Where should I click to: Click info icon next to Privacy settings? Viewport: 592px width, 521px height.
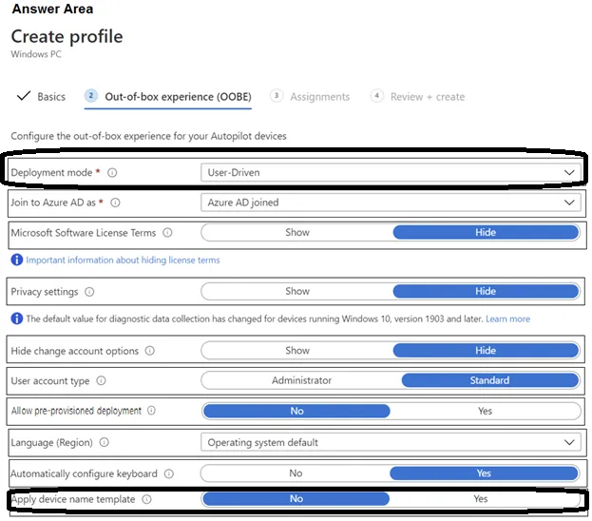tap(89, 292)
